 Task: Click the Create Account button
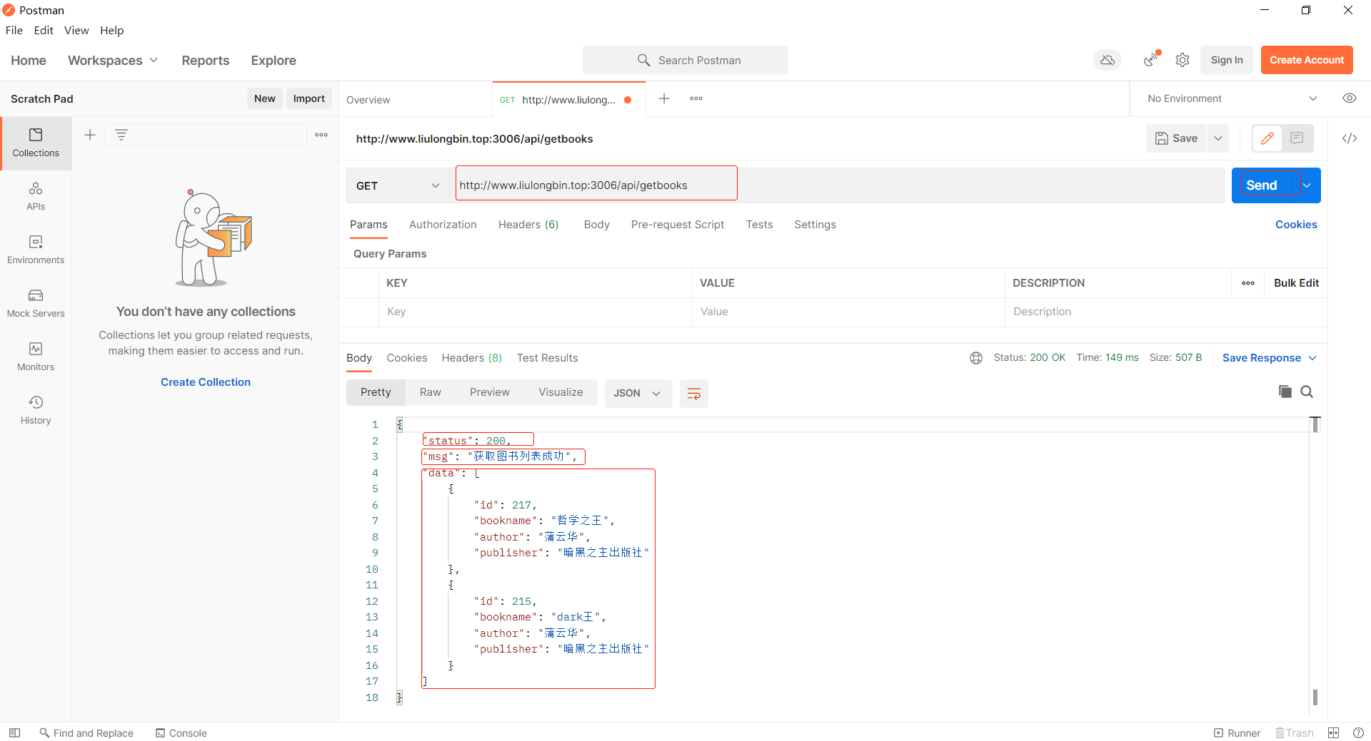pos(1307,60)
